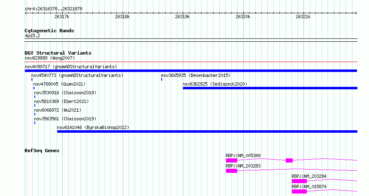Image resolution: width=369 pixels, height=196 pixels.
Task: Click the small blue marker under esv3665935
Action: (162, 79)
